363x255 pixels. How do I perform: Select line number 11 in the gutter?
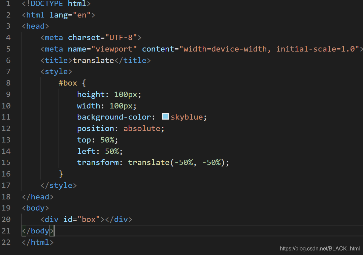(x=6, y=117)
